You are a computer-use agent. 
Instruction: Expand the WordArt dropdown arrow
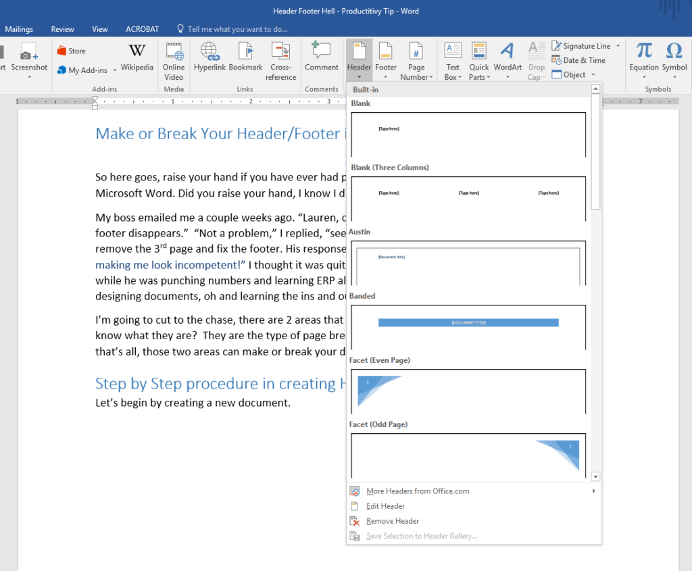click(x=508, y=77)
